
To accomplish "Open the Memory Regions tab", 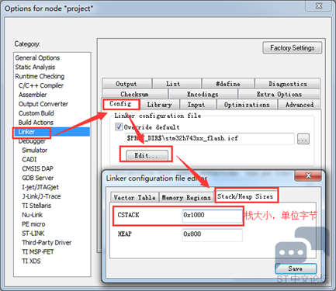I will (x=186, y=198).
